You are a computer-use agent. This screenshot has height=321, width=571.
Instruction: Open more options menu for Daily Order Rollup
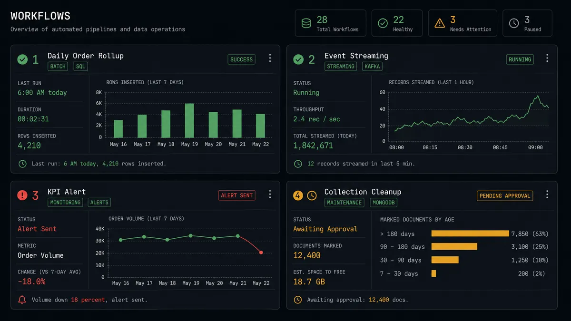coord(270,58)
